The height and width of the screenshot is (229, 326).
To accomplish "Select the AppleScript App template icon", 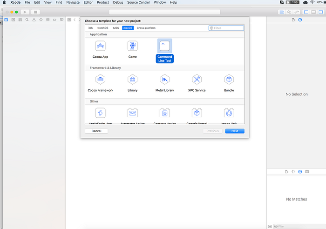I will (x=101, y=113).
